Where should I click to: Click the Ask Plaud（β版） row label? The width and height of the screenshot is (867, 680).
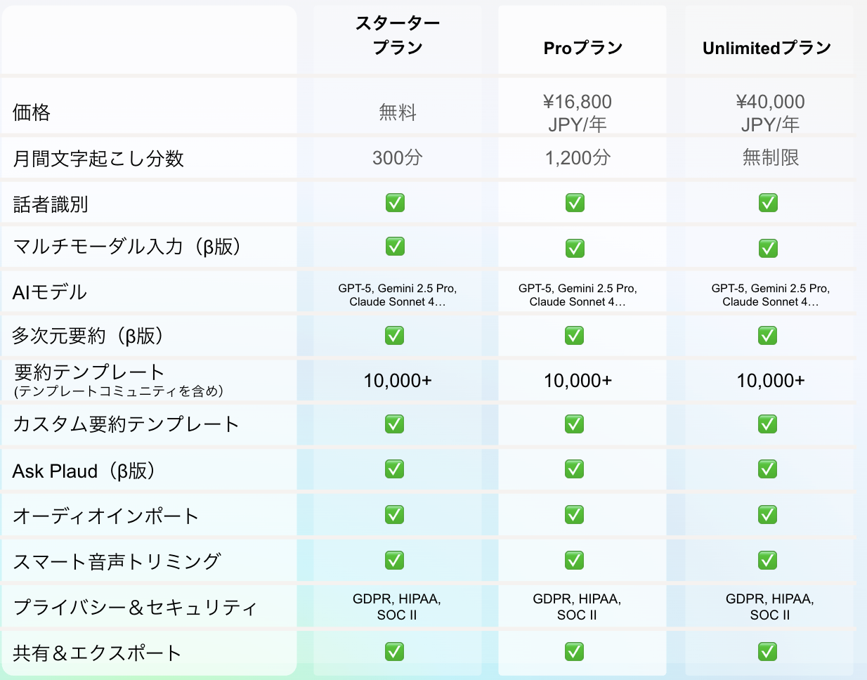84,471
